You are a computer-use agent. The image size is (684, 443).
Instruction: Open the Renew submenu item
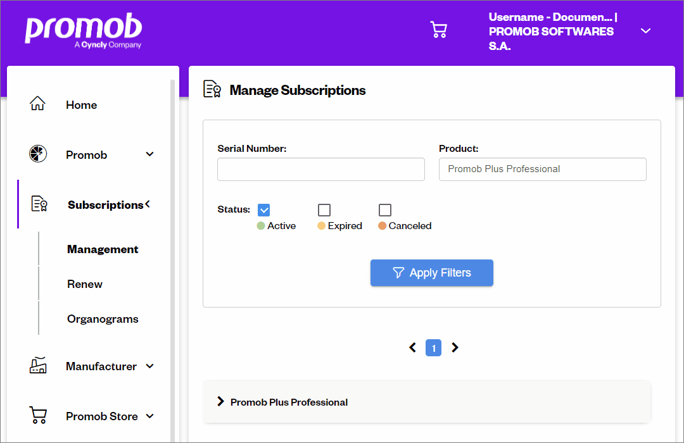pos(85,284)
